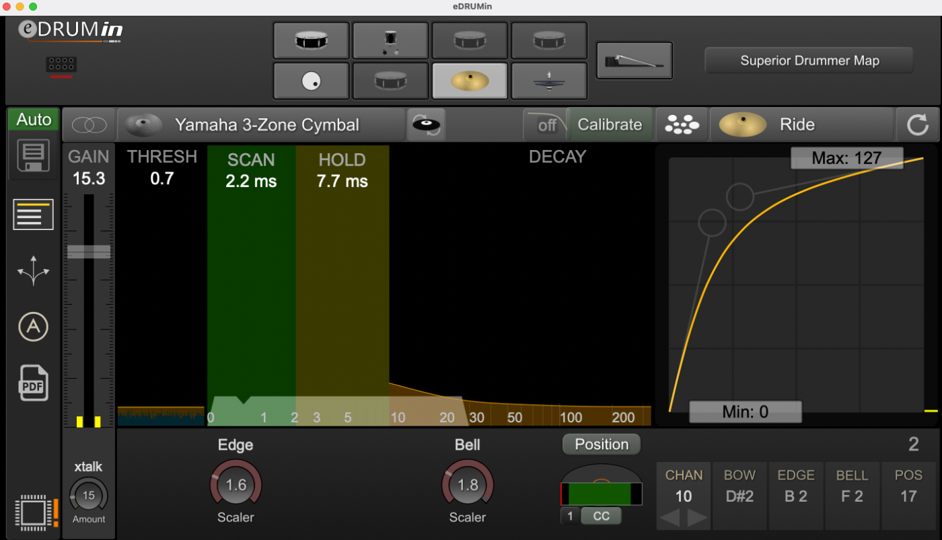Click the CHAN value 10 cell

(684, 496)
